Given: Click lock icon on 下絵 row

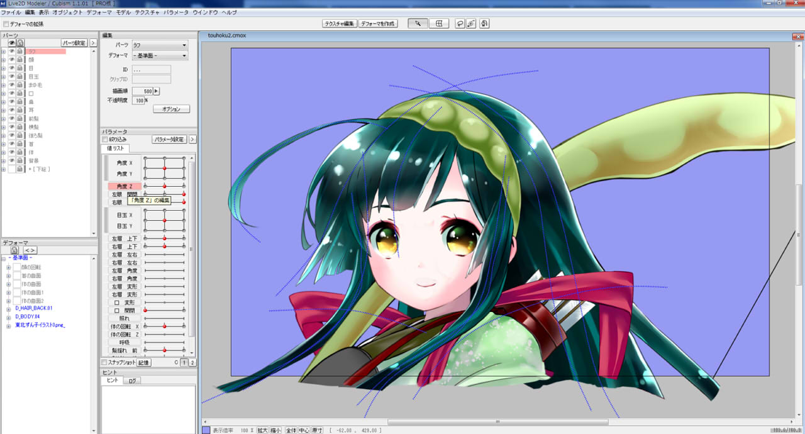Looking at the screenshot, I should click(20, 169).
